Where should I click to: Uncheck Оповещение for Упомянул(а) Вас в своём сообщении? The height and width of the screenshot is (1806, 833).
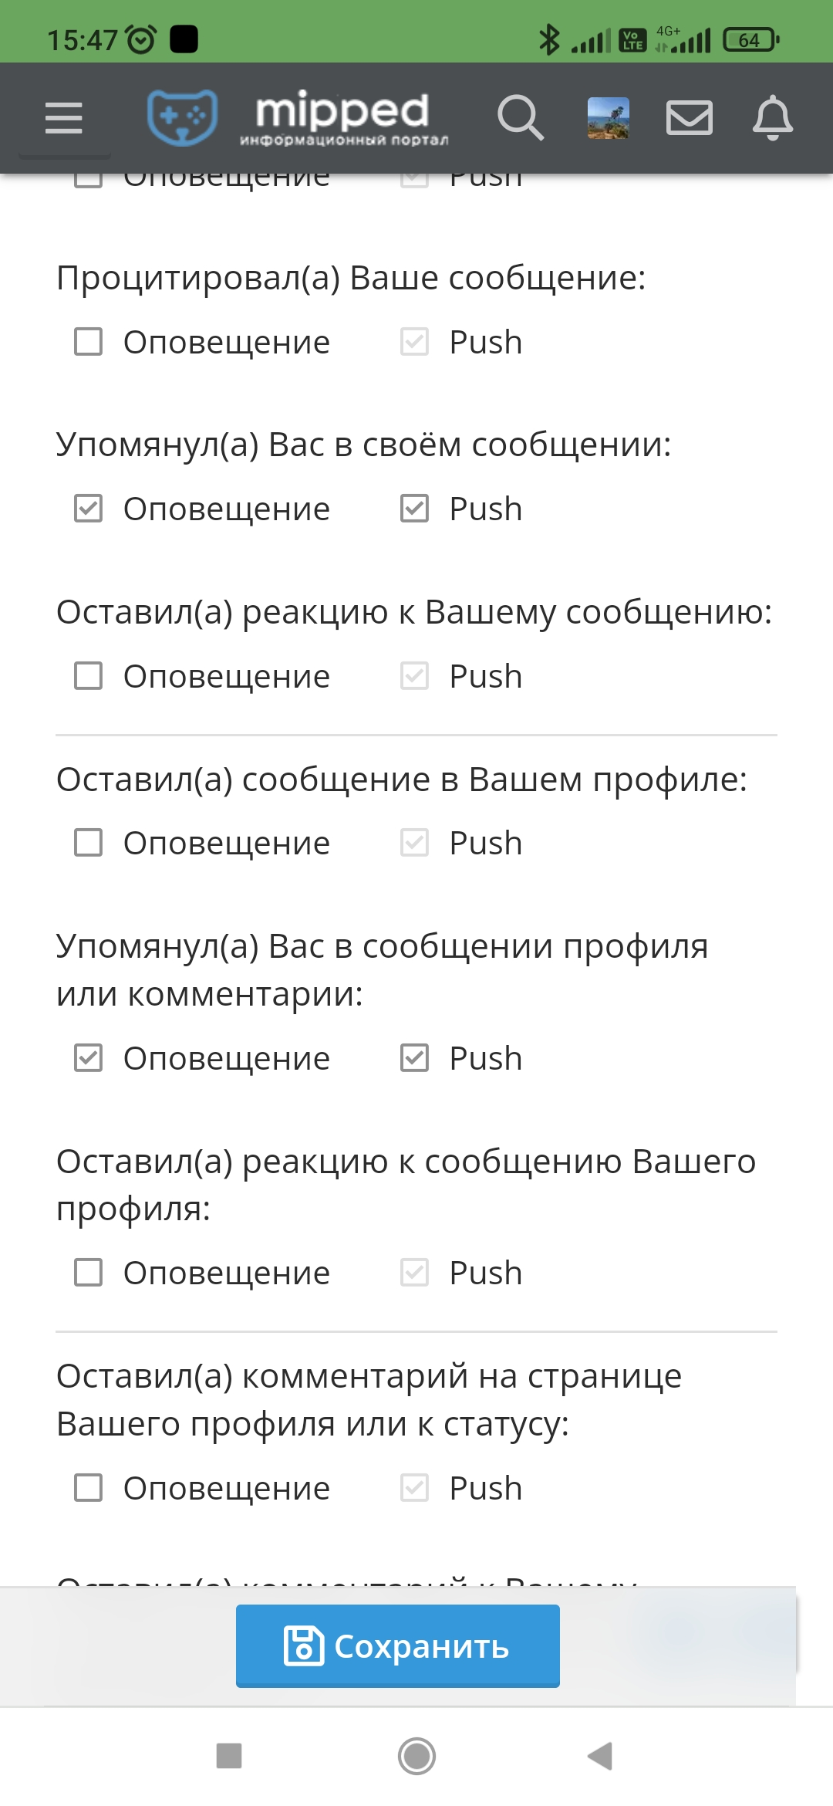click(x=88, y=509)
